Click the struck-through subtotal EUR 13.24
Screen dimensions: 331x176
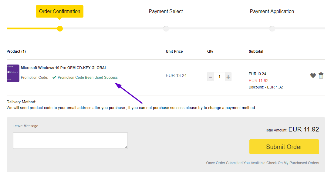coord(257,74)
